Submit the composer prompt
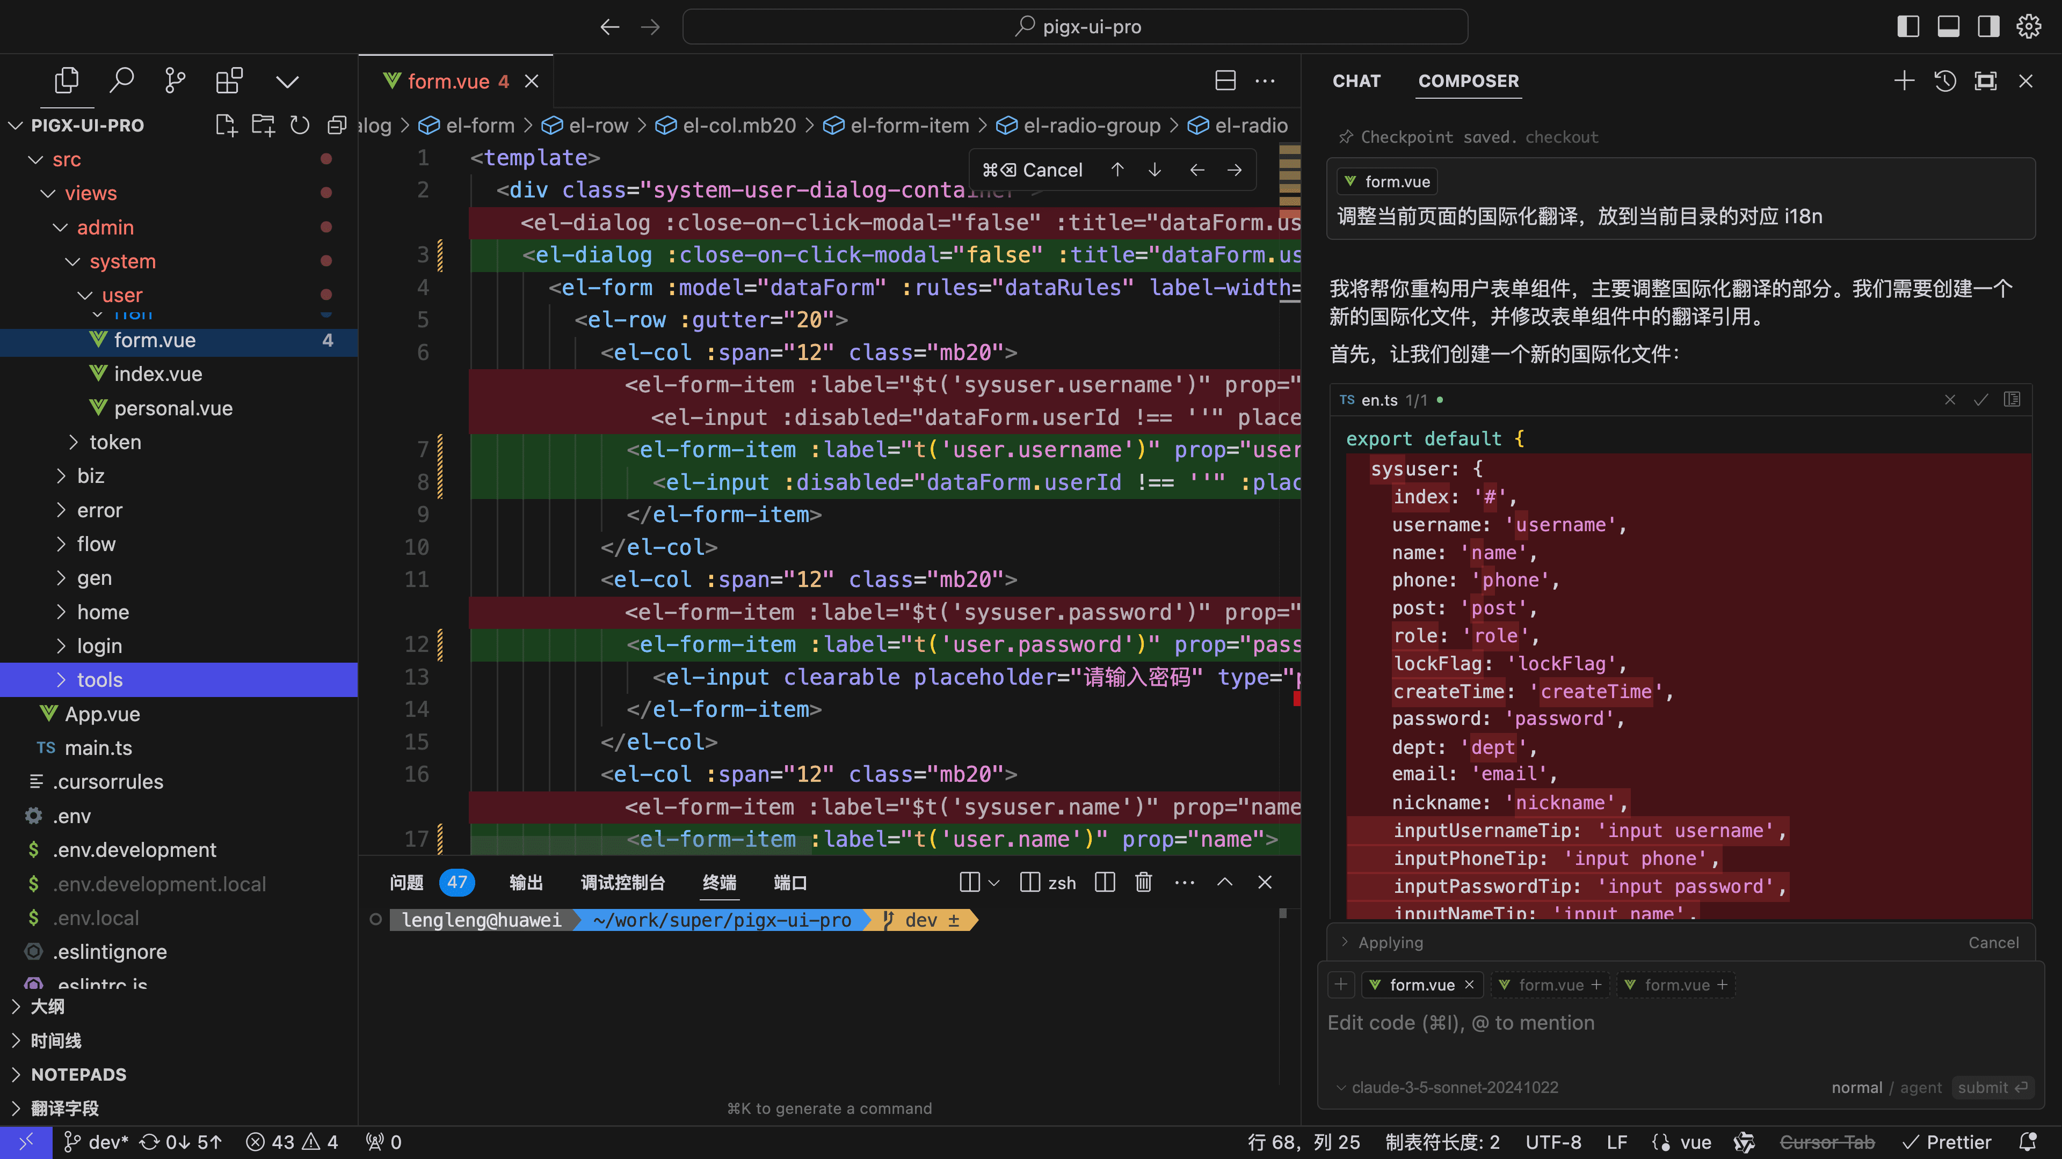Image resolution: width=2062 pixels, height=1159 pixels. coord(1992,1087)
